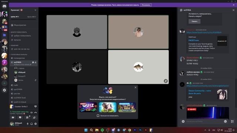Click the icon on the fish video tile
The image size is (237, 133).
[166, 81]
